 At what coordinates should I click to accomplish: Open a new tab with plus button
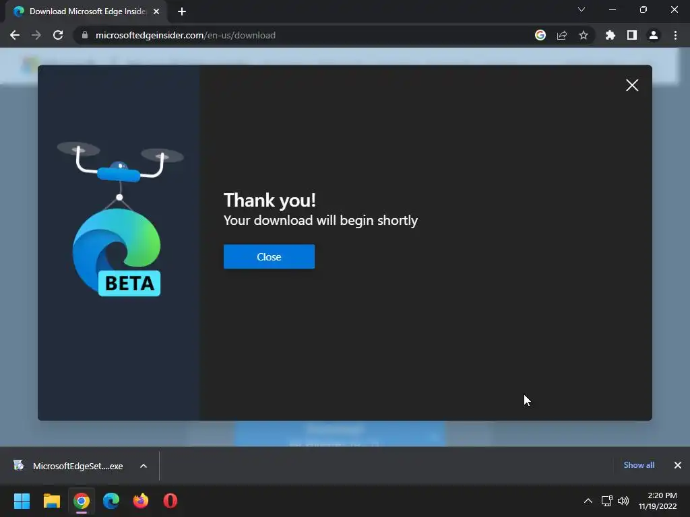[x=182, y=11]
